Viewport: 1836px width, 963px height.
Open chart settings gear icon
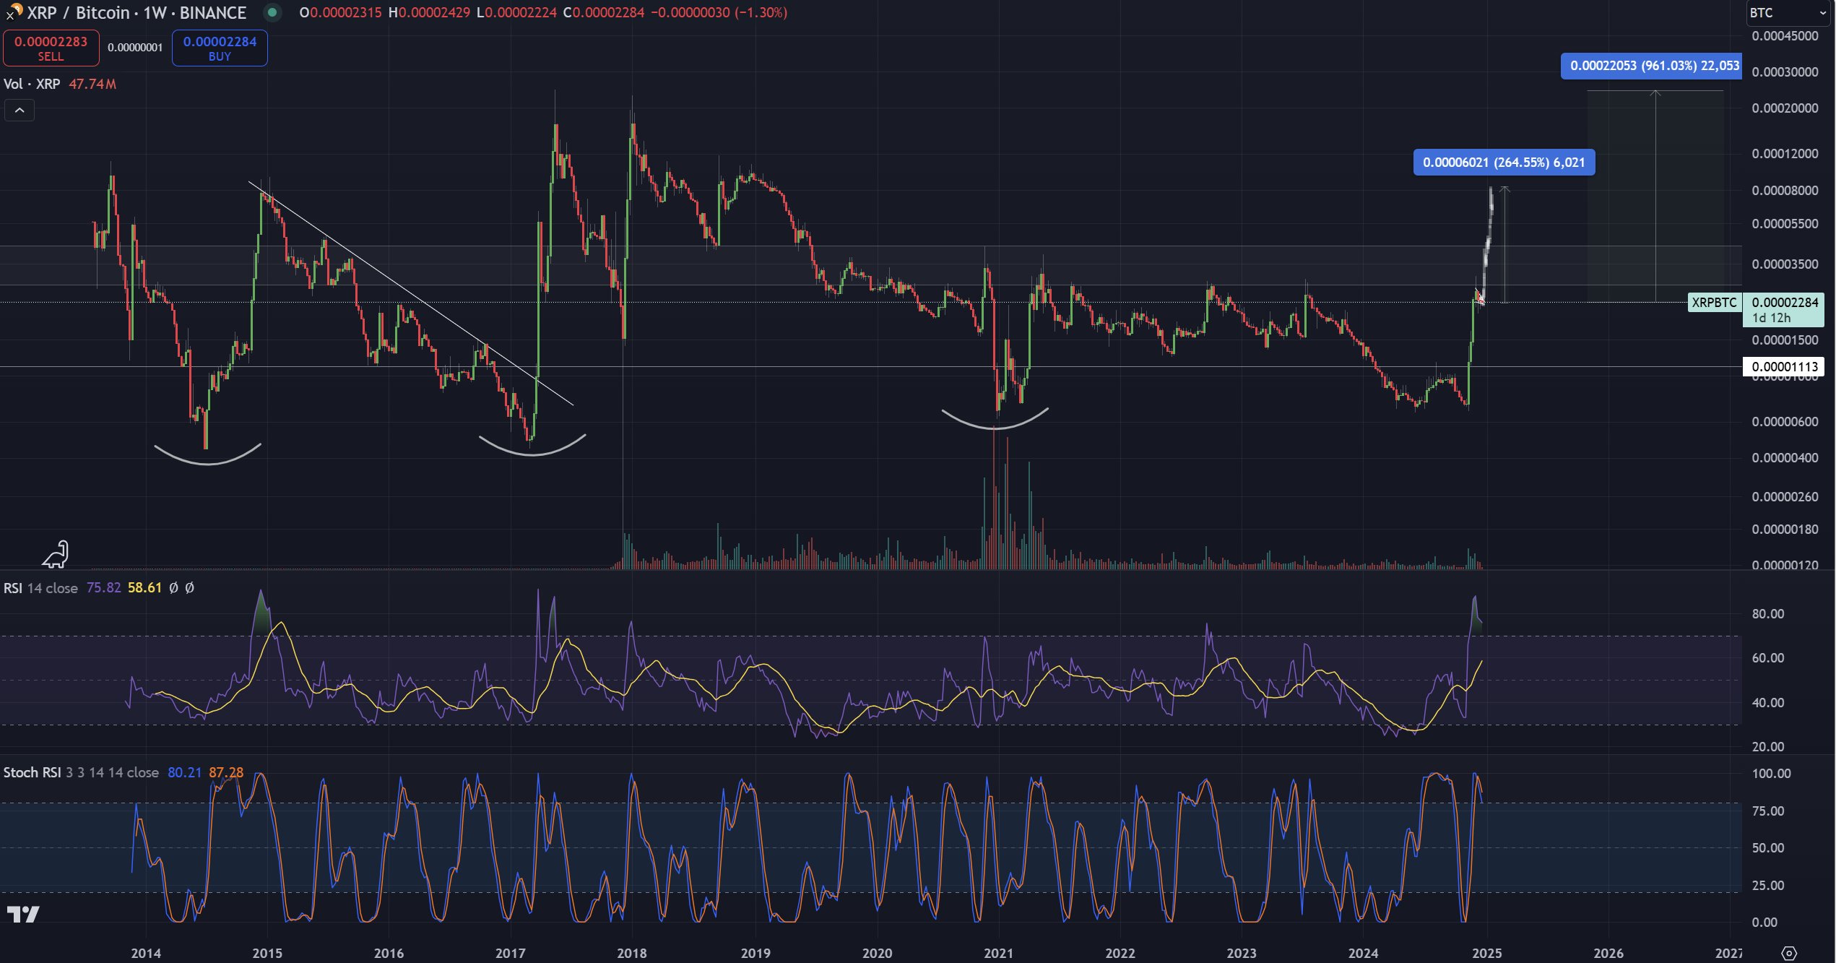[x=1788, y=953]
